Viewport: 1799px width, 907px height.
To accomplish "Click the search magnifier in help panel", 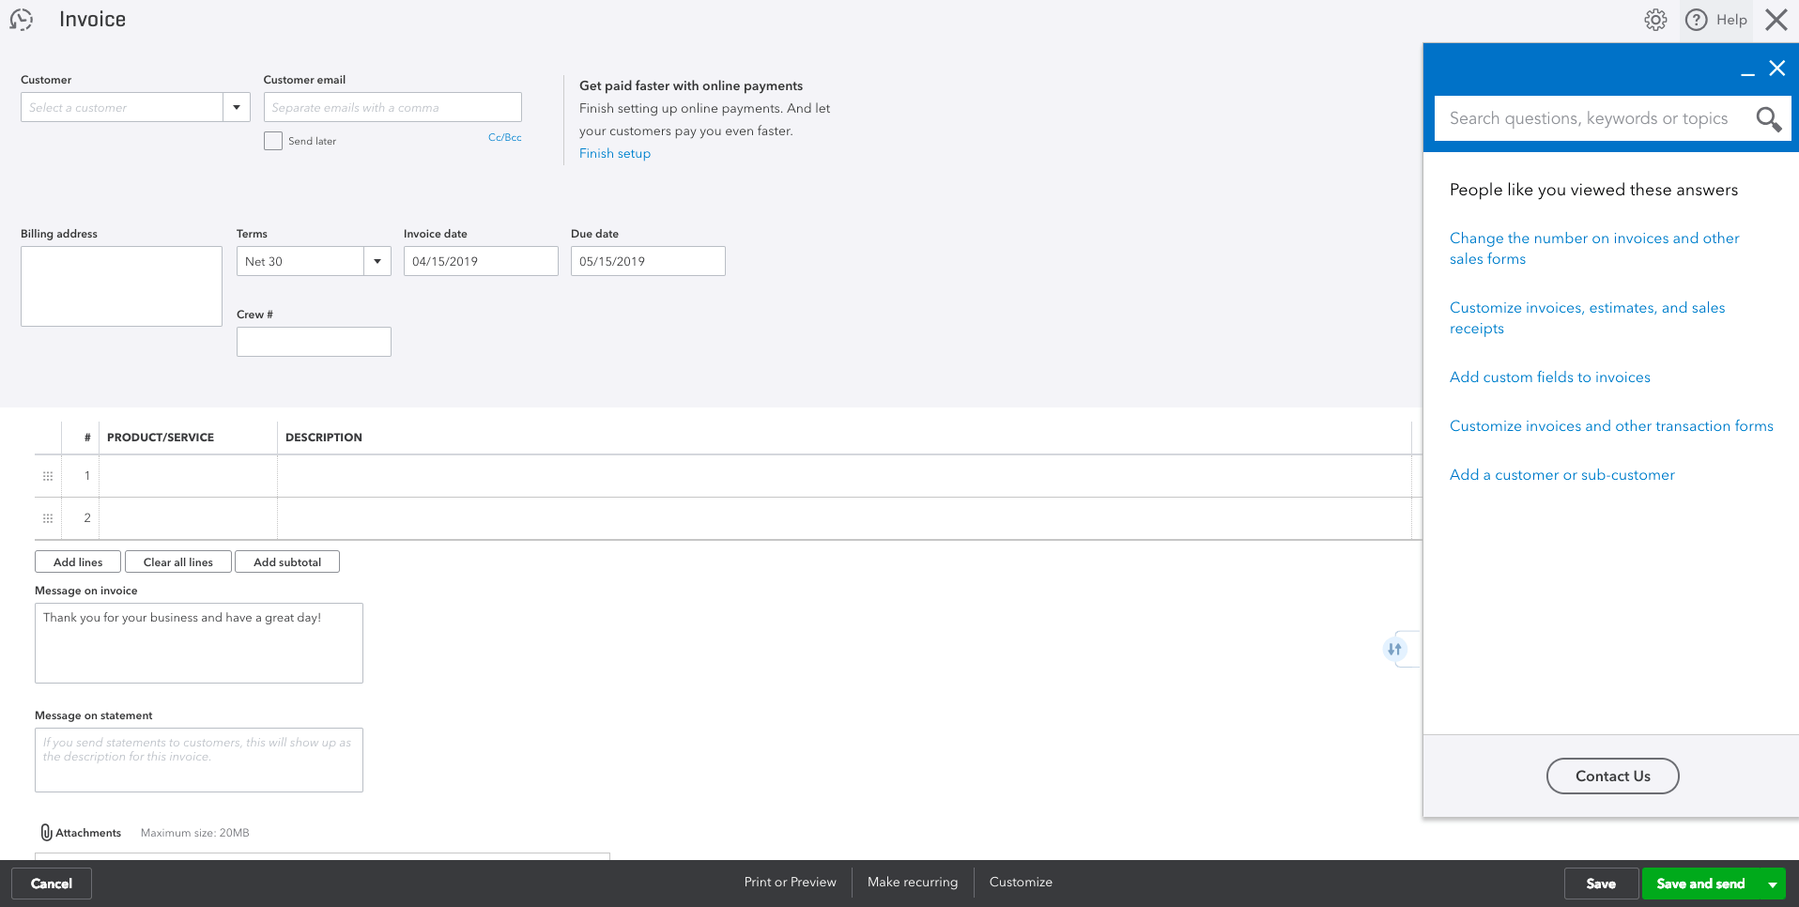I will 1768,119.
